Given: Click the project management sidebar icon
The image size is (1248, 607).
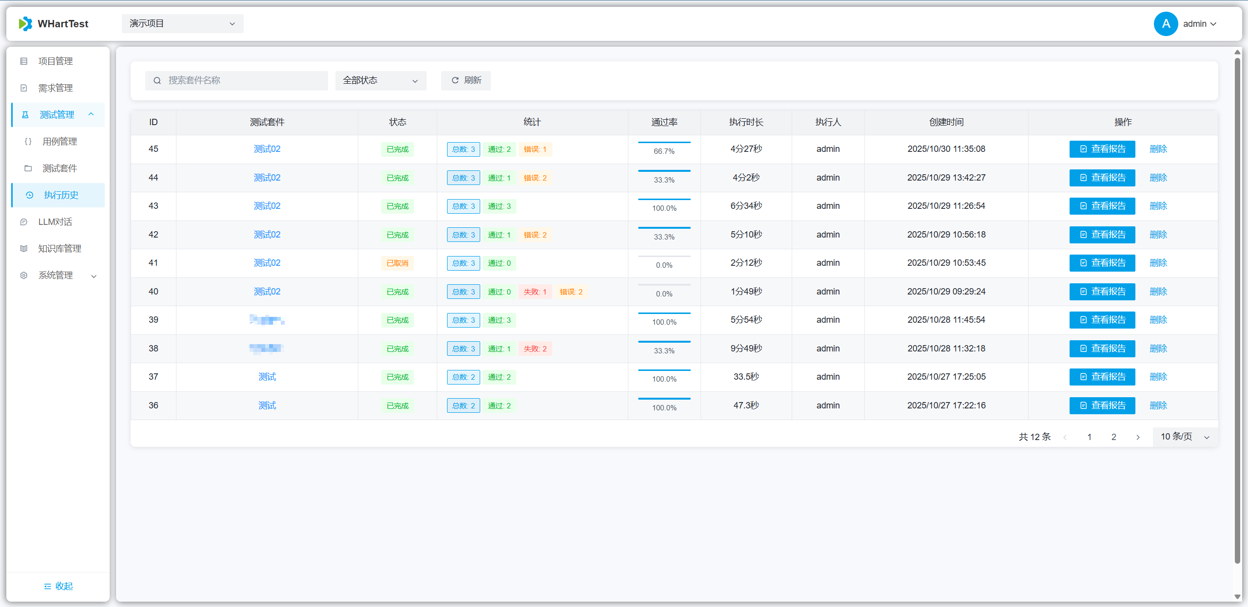Looking at the screenshot, I should coord(24,61).
